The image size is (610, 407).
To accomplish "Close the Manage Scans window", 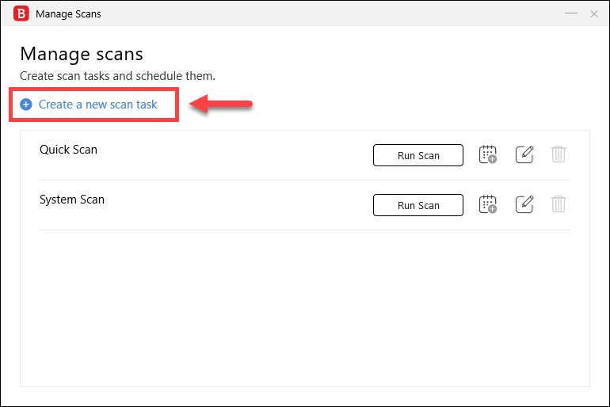I will (593, 14).
